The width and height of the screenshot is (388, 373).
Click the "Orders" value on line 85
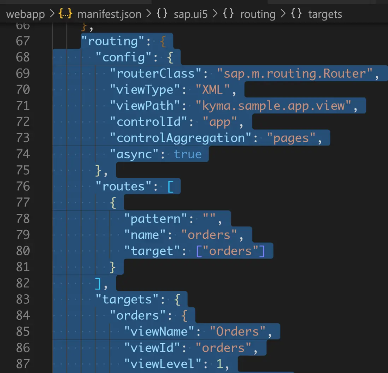click(237, 331)
